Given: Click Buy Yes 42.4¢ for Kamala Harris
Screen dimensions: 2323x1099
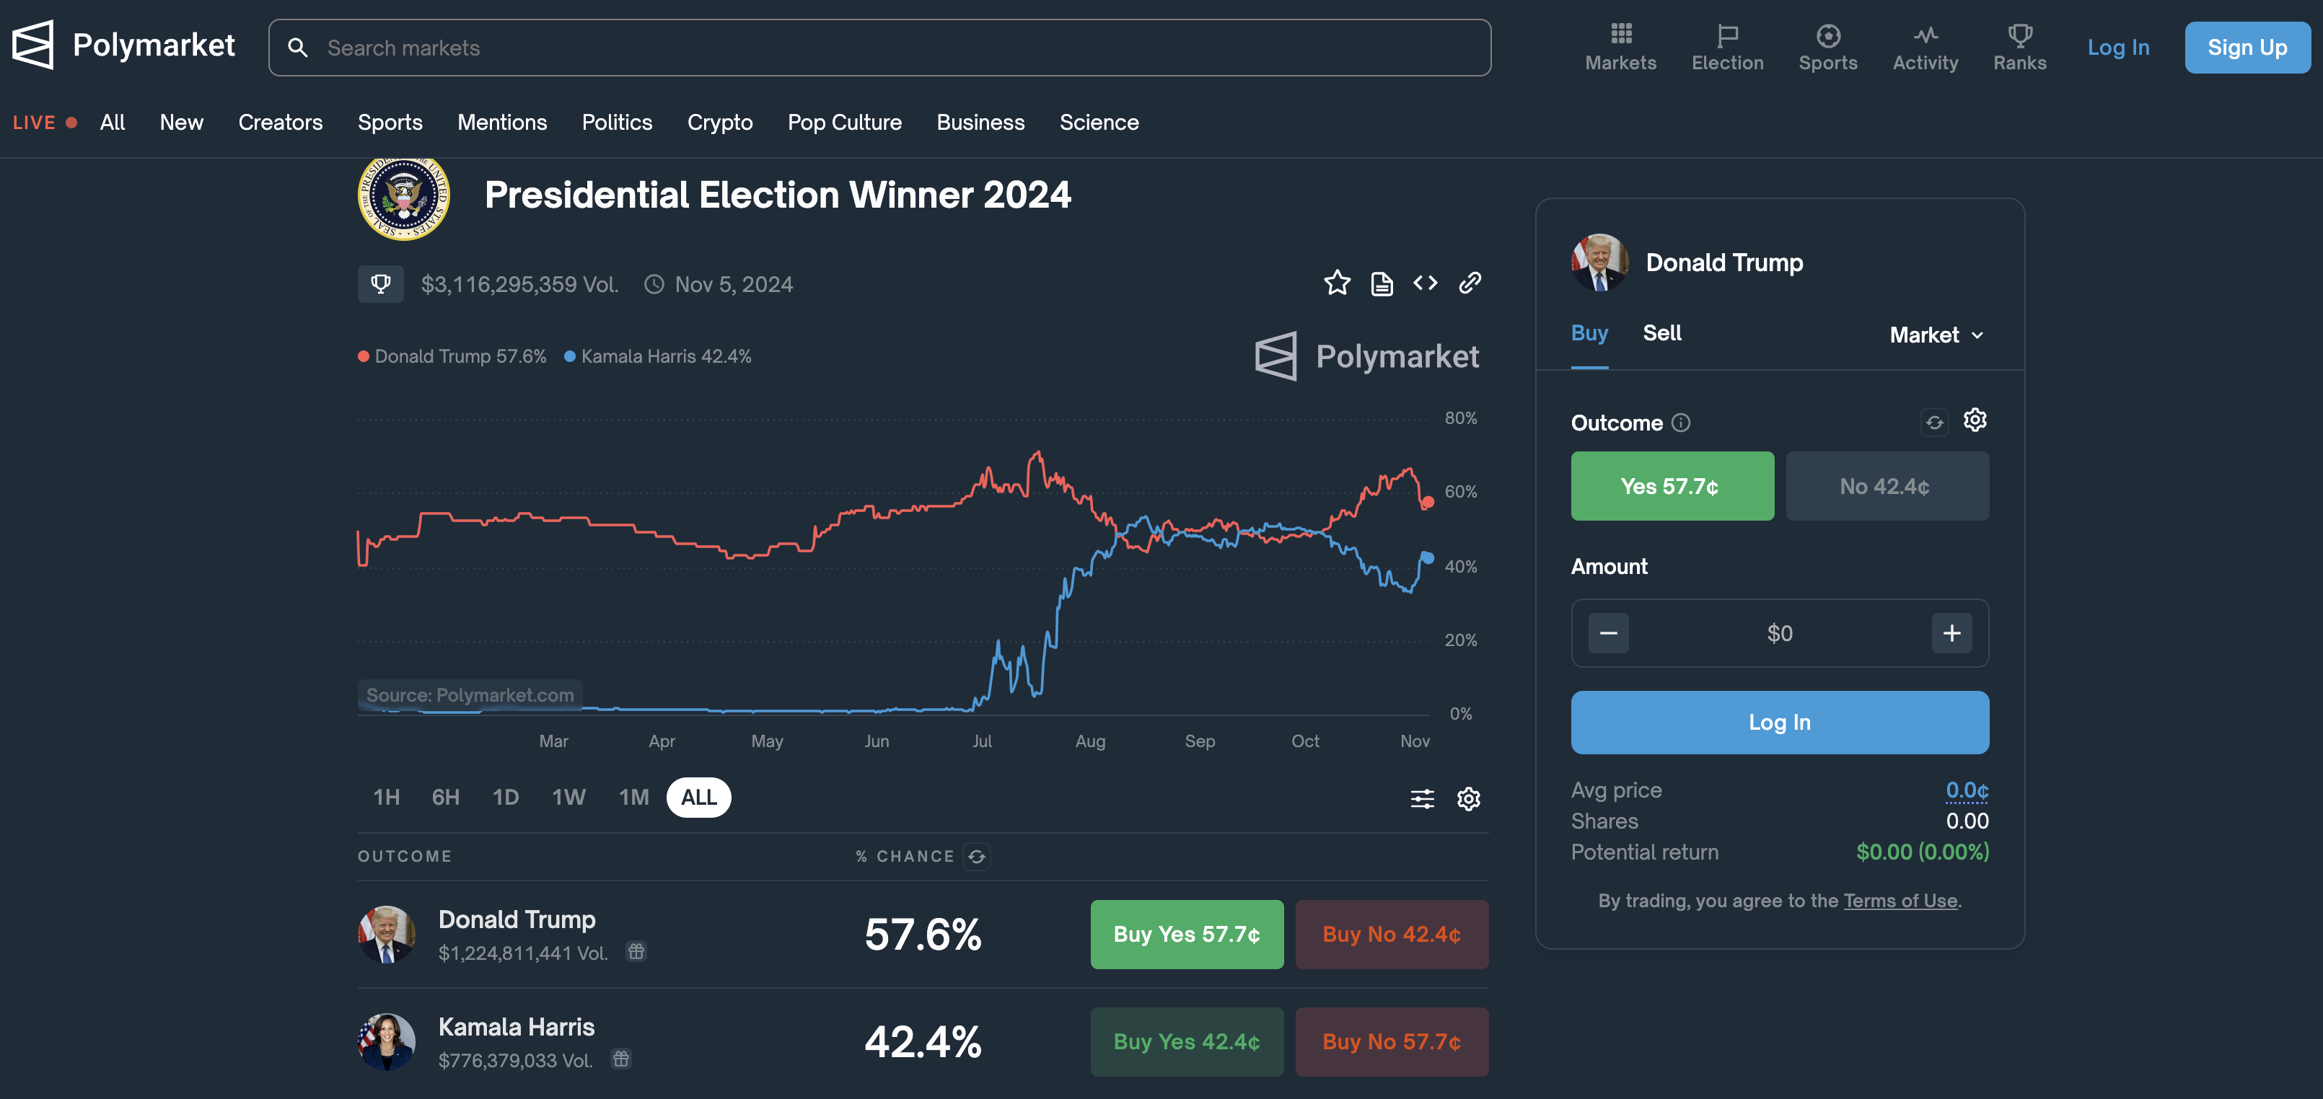Looking at the screenshot, I should (x=1186, y=1041).
